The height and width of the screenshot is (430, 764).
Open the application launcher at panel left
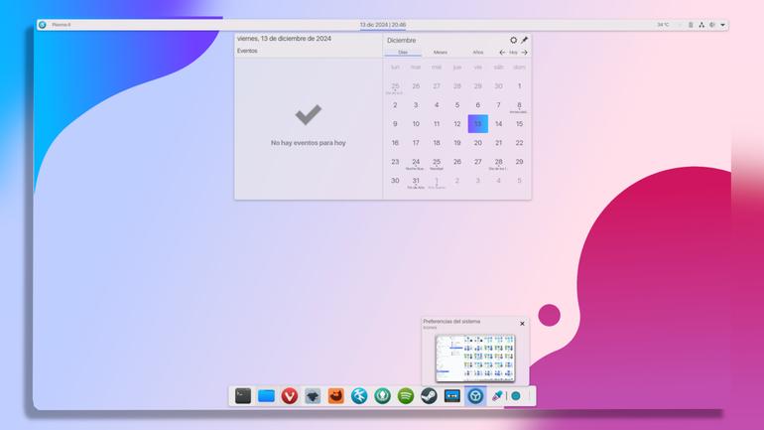pyautogui.click(x=43, y=25)
